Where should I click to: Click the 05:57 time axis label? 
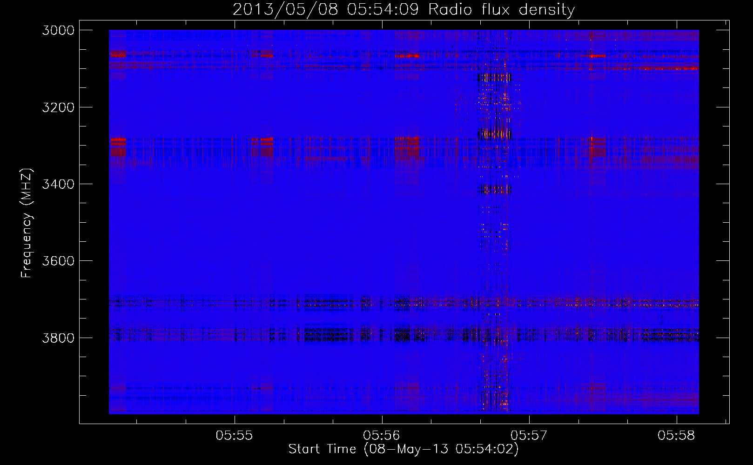529,436
